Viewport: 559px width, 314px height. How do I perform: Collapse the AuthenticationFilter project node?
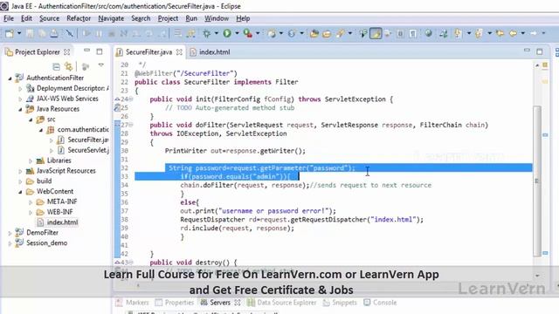tap(10, 78)
